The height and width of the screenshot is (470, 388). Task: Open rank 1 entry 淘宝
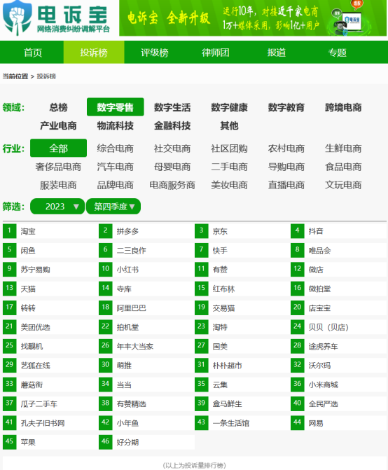[x=50, y=231]
